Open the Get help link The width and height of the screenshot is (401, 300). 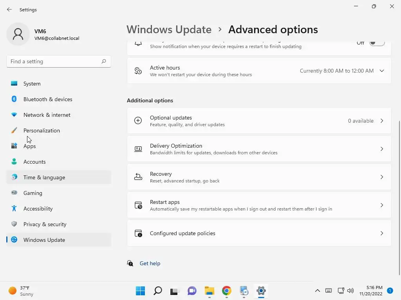tap(150, 263)
